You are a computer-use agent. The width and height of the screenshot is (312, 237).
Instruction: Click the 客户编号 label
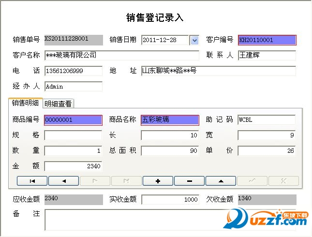pos(220,39)
